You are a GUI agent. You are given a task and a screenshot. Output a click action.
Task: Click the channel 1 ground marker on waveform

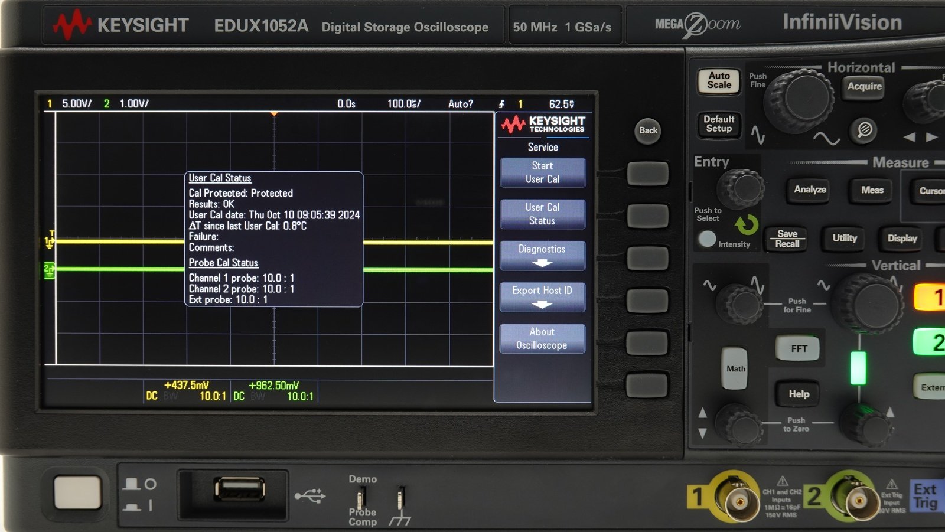click(x=50, y=241)
